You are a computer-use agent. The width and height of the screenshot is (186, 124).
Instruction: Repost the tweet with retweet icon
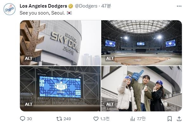coord(59,119)
